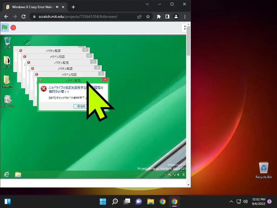Click action center flag in Scratch tray
The width and height of the screenshot is (277, 208).
coord(170,175)
